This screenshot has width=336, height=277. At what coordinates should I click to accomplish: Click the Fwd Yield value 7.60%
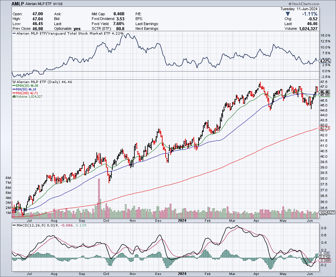point(119,24)
